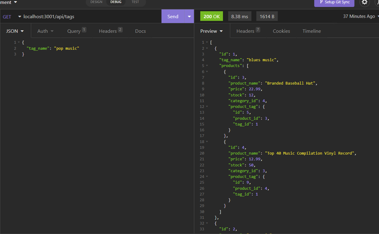Image resolution: width=379 pixels, height=234 pixels.
Task: Send the request to the tags endpoint
Action: click(x=173, y=16)
